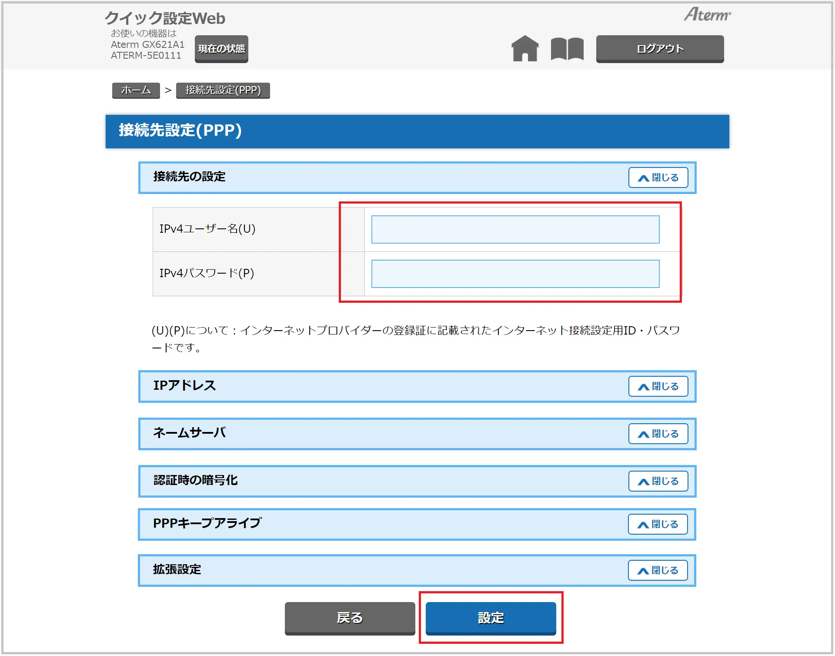835x656 pixels.
Task: Click the IPv4ユーザー名(U) label
Action: tap(207, 229)
